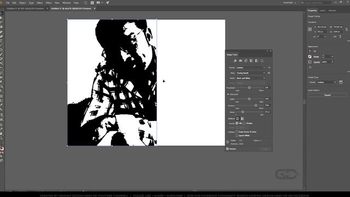350x197 pixels.
Task: Show more Appearance options
Action: tap(348, 72)
